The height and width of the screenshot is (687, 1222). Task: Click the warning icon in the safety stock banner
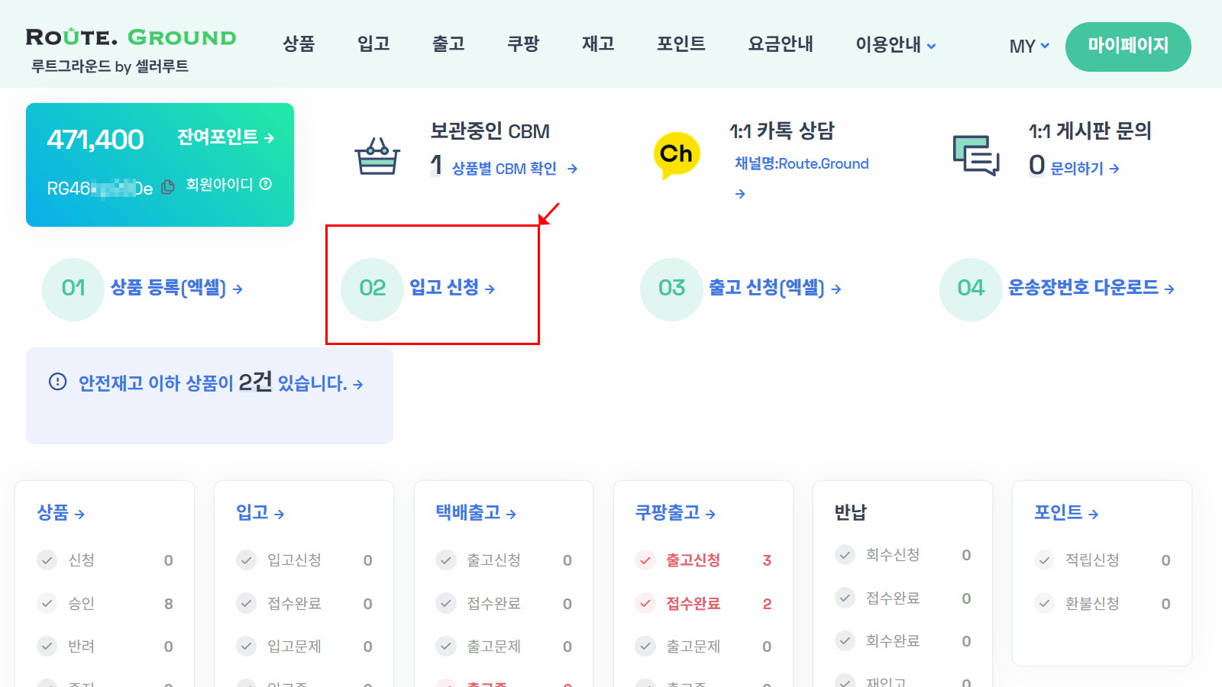click(x=58, y=382)
